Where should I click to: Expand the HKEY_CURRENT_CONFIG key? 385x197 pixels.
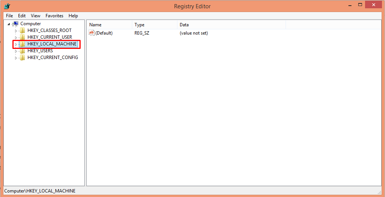coord(16,58)
